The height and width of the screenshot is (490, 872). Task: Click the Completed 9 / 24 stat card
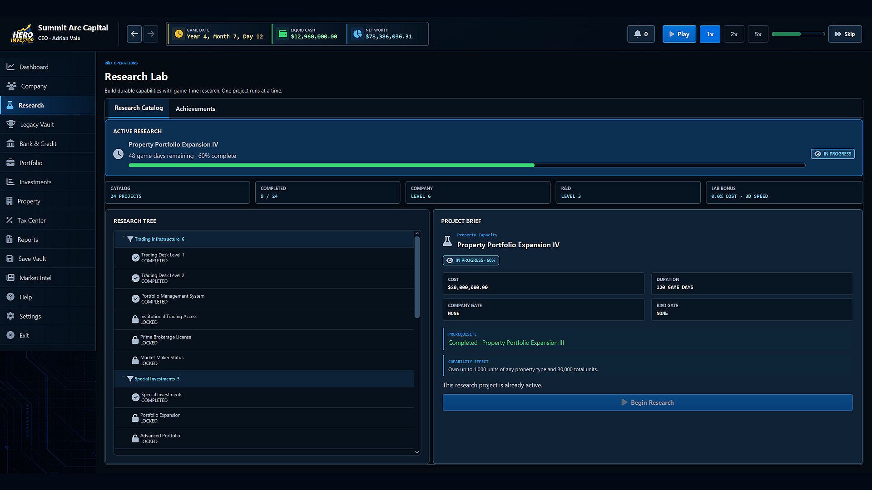(x=327, y=192)
